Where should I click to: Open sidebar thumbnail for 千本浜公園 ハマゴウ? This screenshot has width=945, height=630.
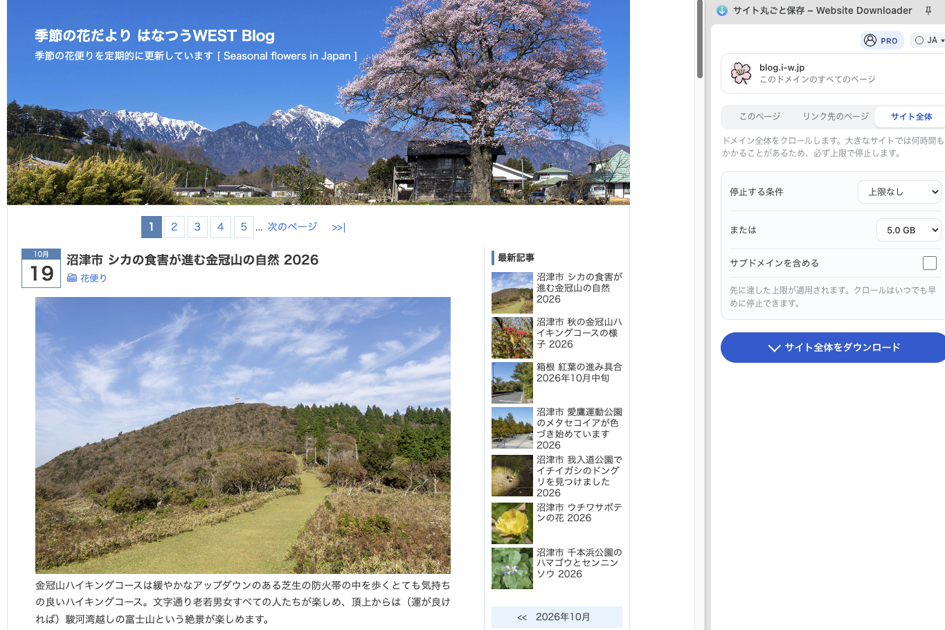512,568
